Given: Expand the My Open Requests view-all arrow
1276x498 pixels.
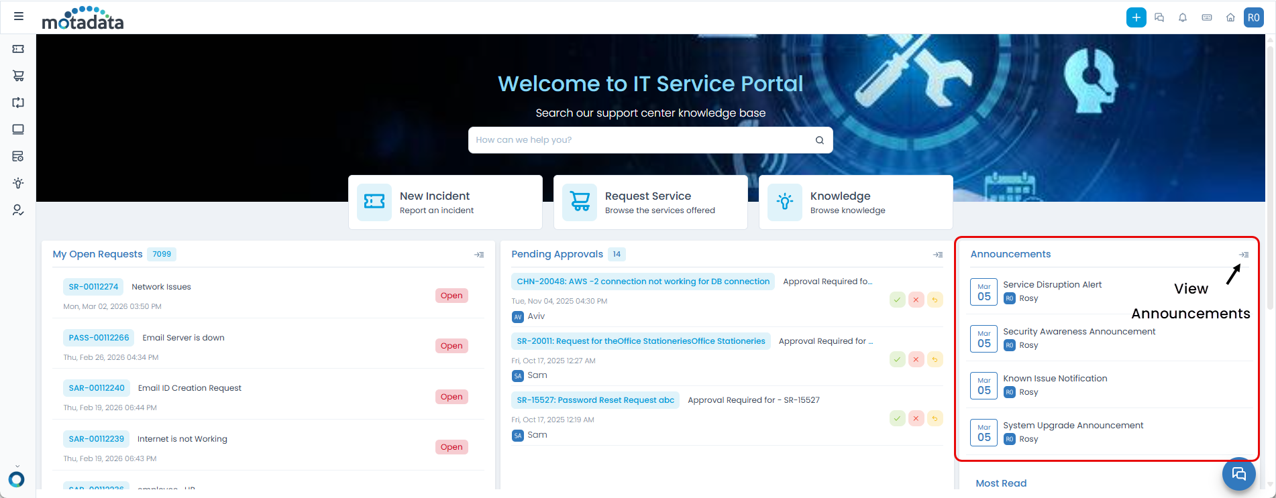Looking at the screenshot, I should (x=479, y=255).
